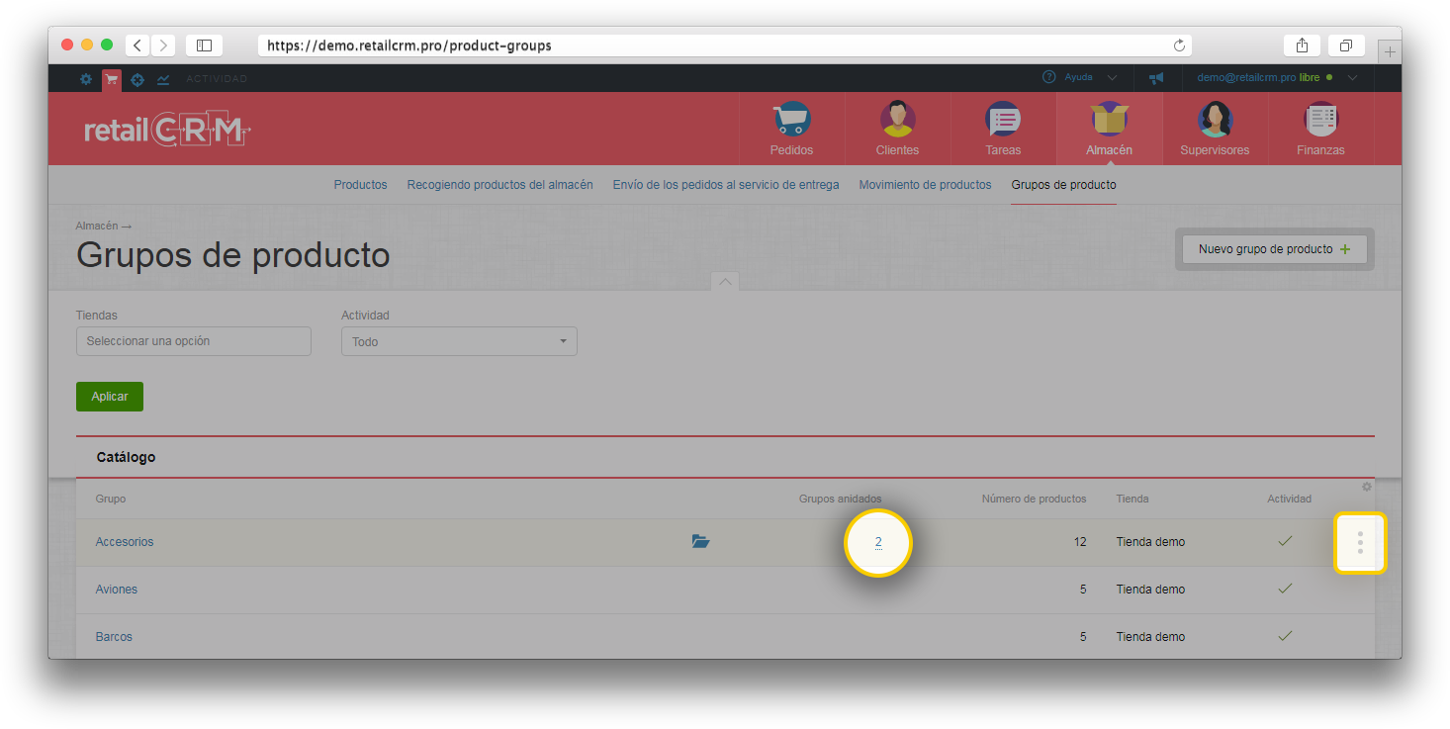Click the crosshair target icon in top bar
1450x729 pixels.
[x=137, y=78]
